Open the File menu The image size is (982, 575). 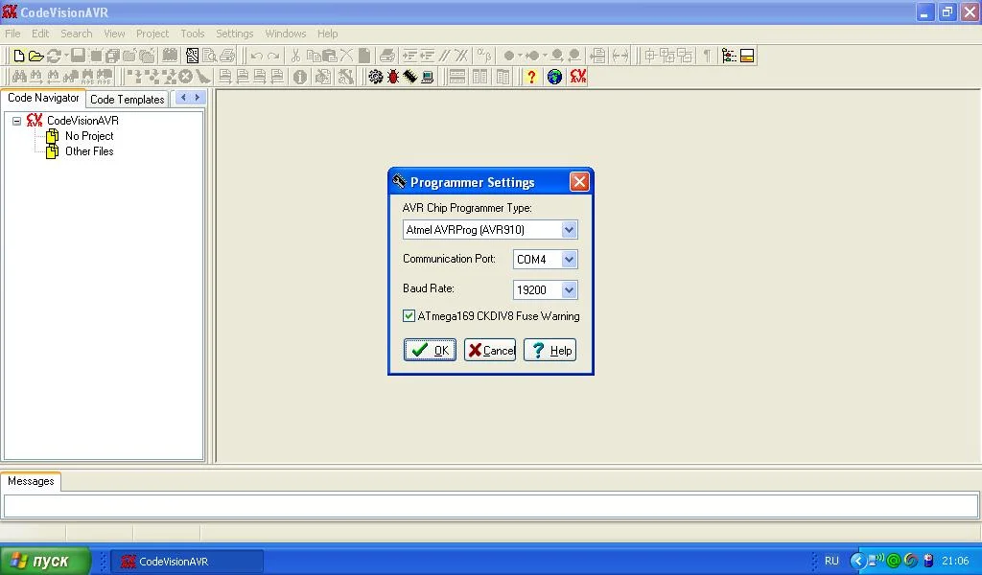click(x=12, y=34)
